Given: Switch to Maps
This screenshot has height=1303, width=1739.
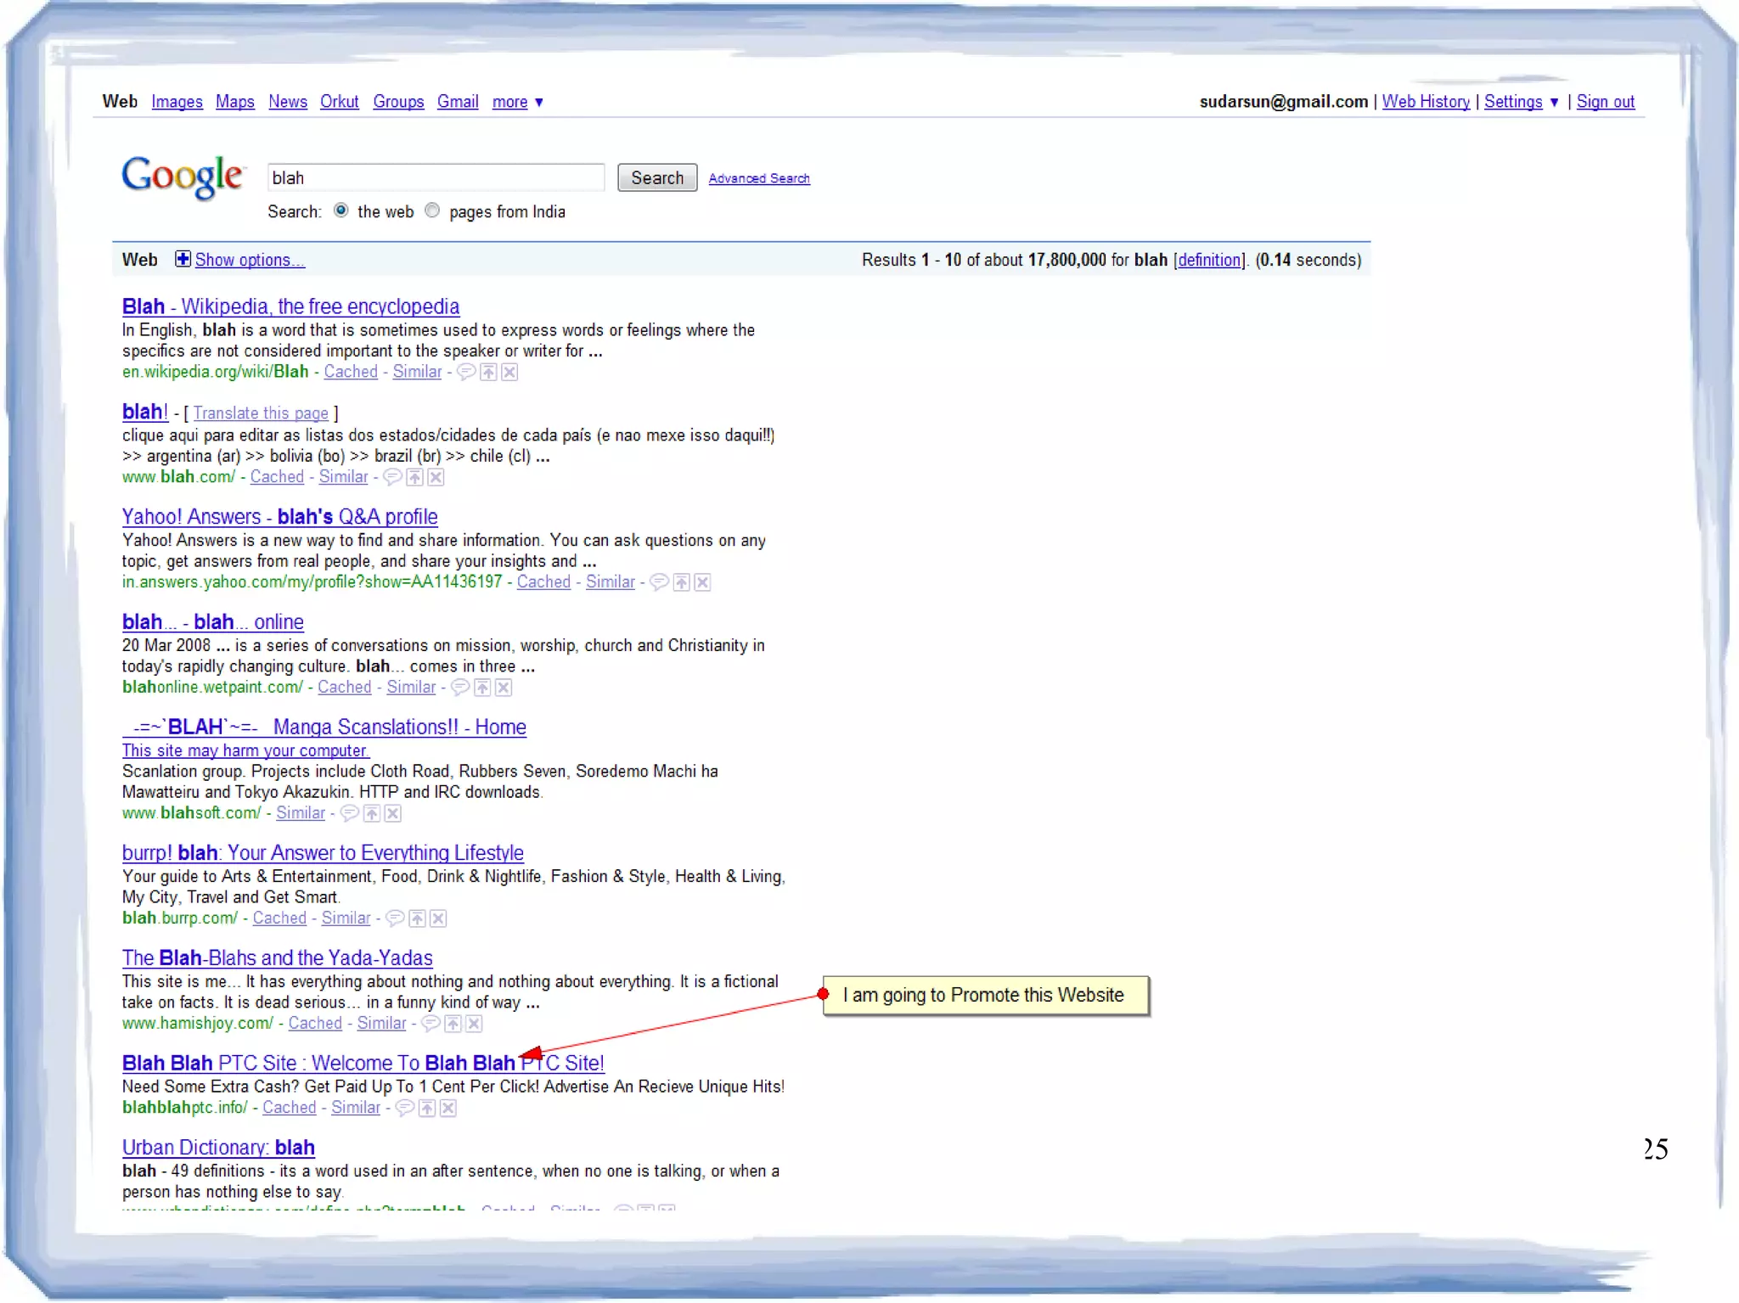Looking at the screenshot, I should coord(235,102).
